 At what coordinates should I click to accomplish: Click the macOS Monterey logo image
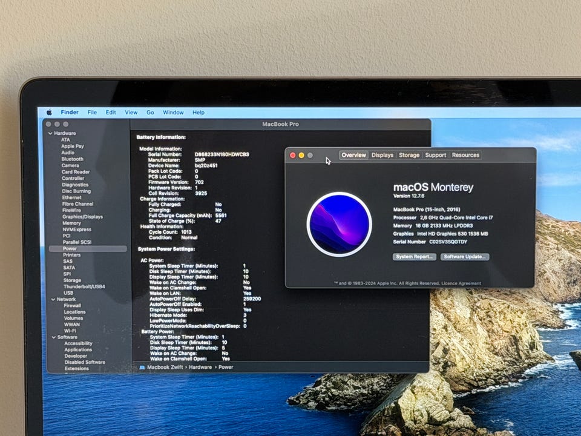click(x=339, y=224)
